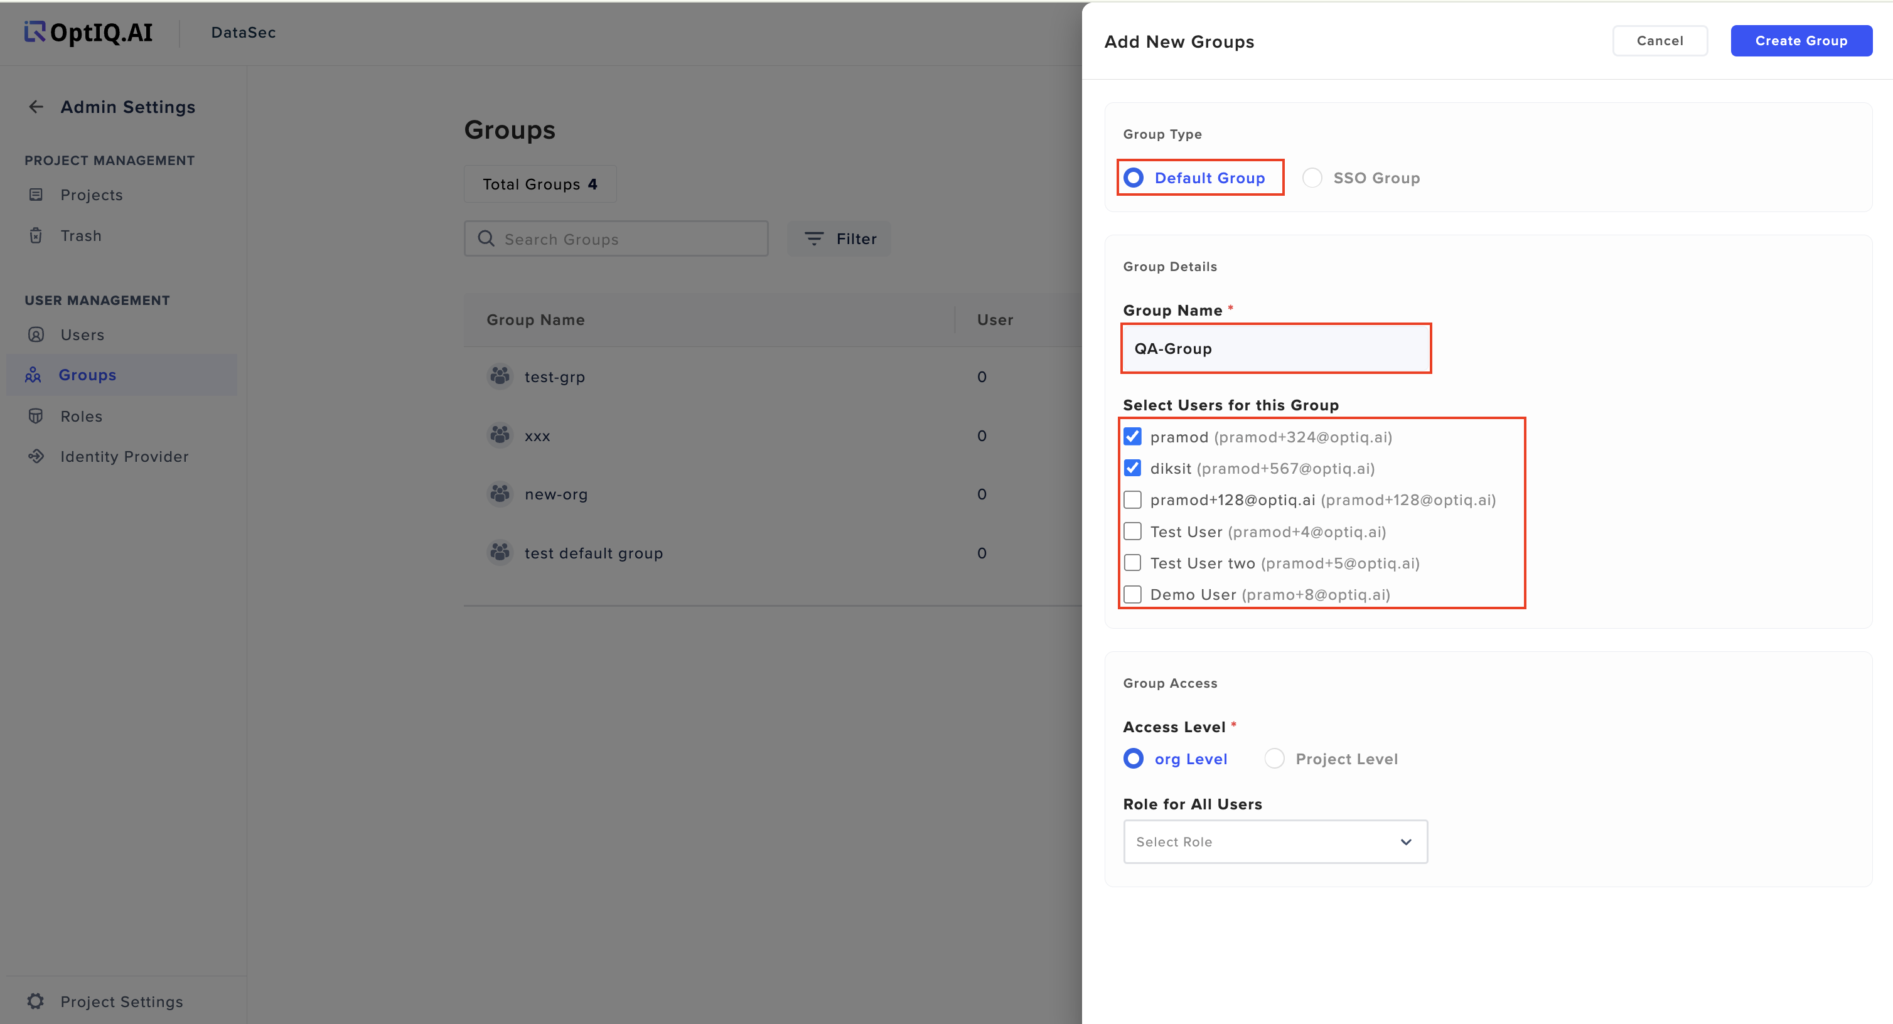Click the group icon for xxx
This screenshot has height=1024, width=1893.
(x=500, y=435)
